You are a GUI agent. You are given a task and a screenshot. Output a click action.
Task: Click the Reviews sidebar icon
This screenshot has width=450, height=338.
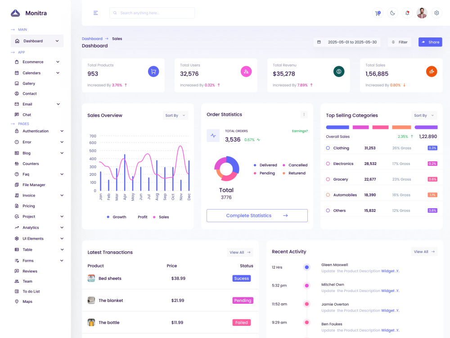point(17,271)
